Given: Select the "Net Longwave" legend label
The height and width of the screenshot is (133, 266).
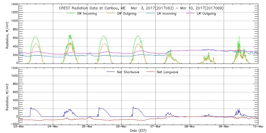Looking at the screenshot, I should [168, 72].
